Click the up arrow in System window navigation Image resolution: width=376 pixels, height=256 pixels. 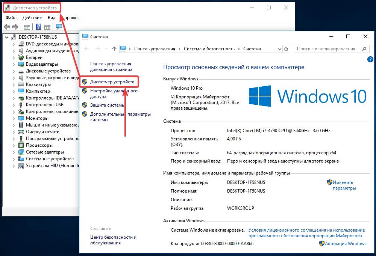[114, 49]
